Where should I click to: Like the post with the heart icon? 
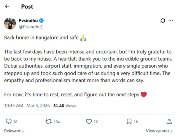pyautogui.click(x=88, y=121)
